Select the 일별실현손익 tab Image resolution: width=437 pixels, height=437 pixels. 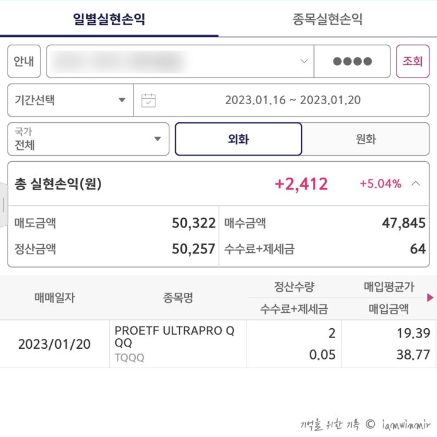109,19
